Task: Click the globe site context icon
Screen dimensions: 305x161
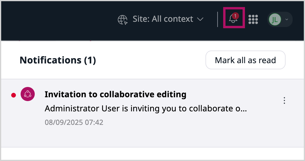Action: click(x=122, y=19)
